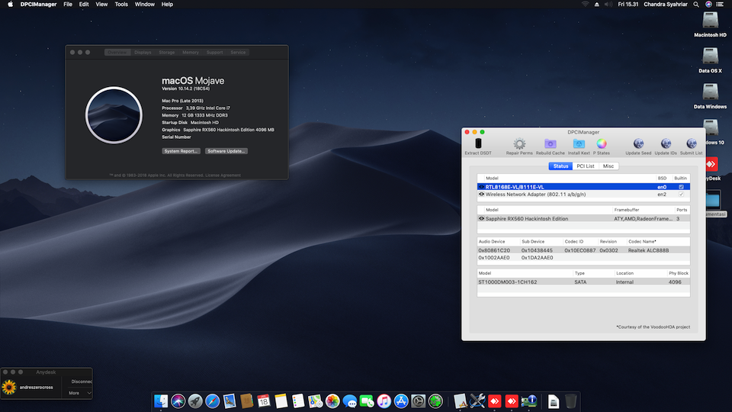Image resolution: width=732 pixels, height=412 pixels.
Task: Switch to the Misc tab
Action: click(608, 166)
